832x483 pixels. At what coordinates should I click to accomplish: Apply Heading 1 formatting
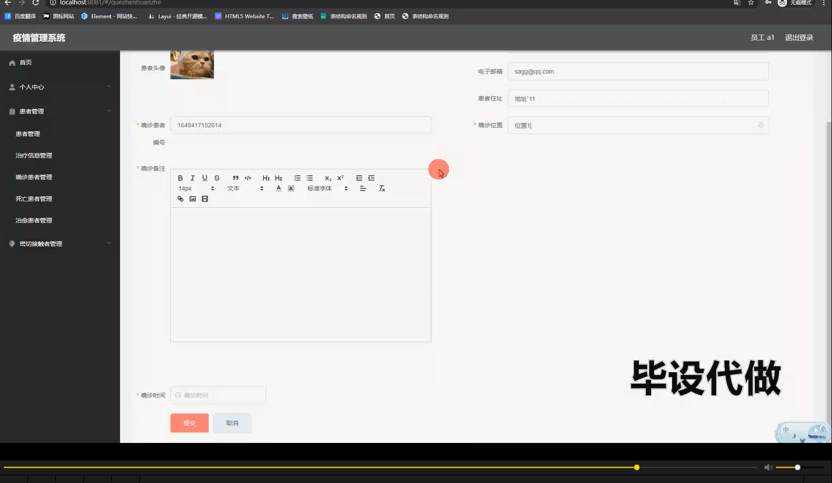coord(266,177)
